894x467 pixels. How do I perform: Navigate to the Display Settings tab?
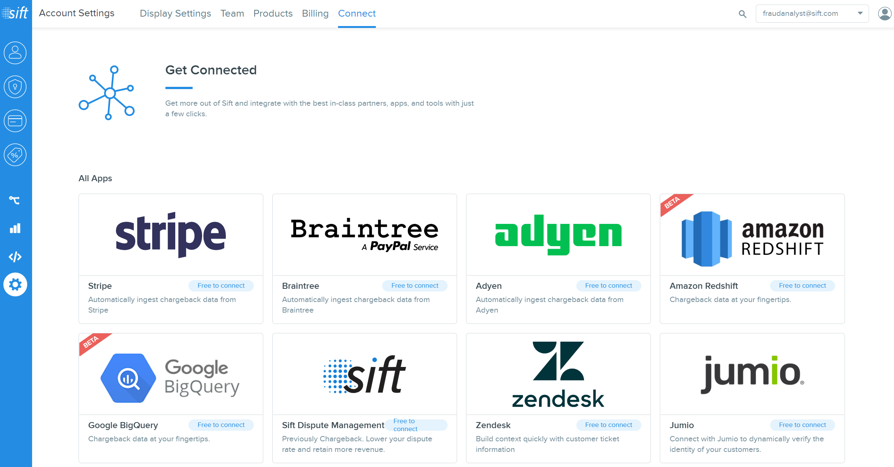pyautogui.click(x=174, y=13)
